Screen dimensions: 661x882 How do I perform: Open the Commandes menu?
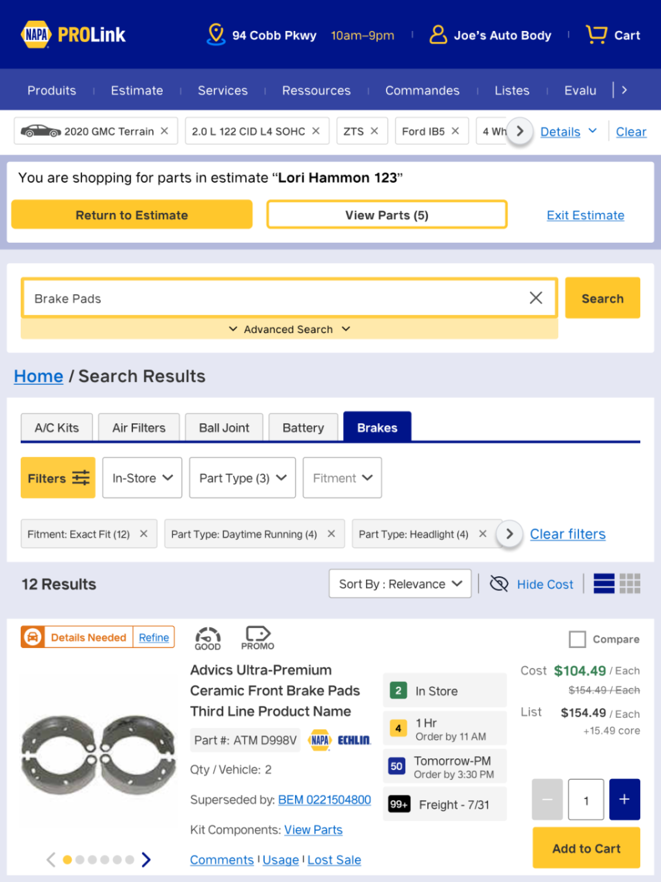pos(422,90)
